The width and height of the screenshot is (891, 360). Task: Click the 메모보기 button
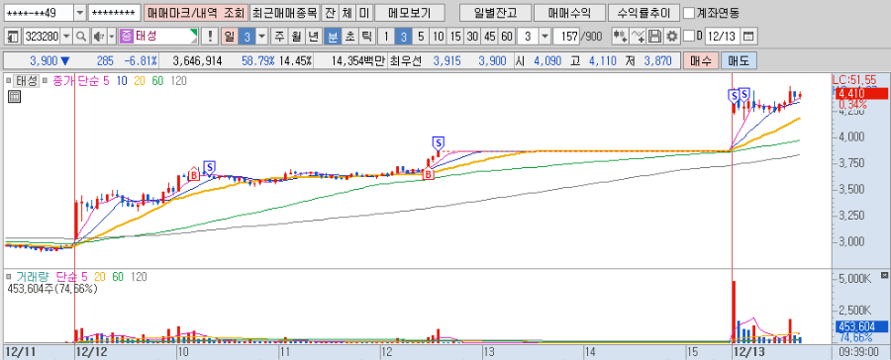410,13
